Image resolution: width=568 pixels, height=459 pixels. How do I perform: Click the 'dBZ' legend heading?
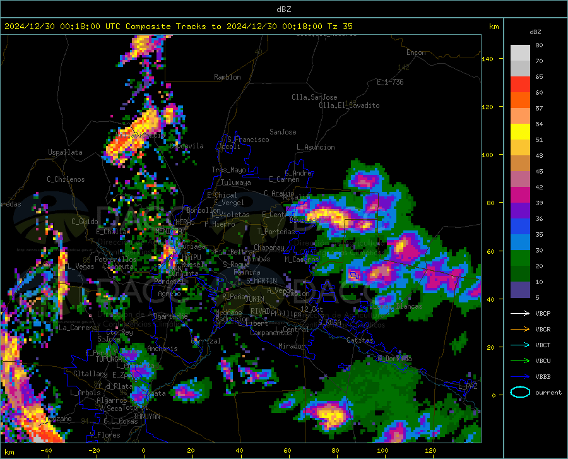point(535,32)
